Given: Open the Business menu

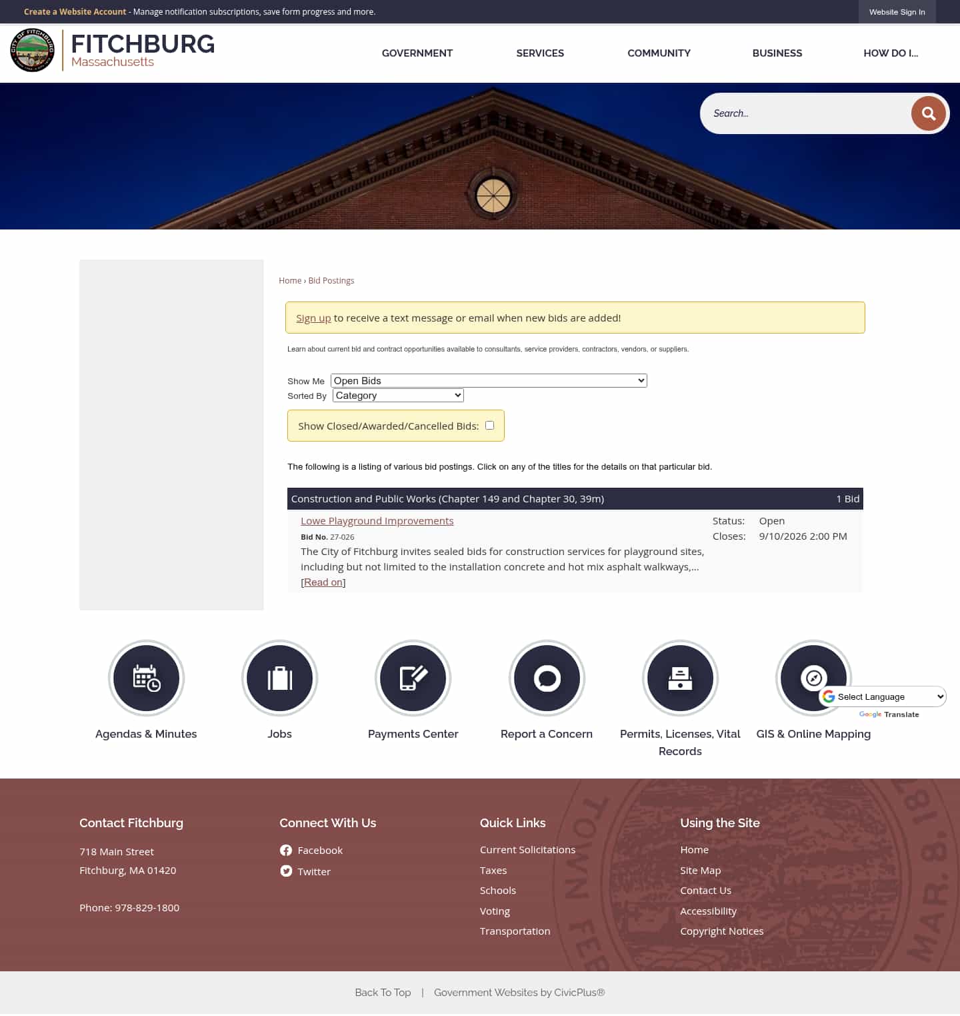Looking at the screenshot, I should point(777,53).
